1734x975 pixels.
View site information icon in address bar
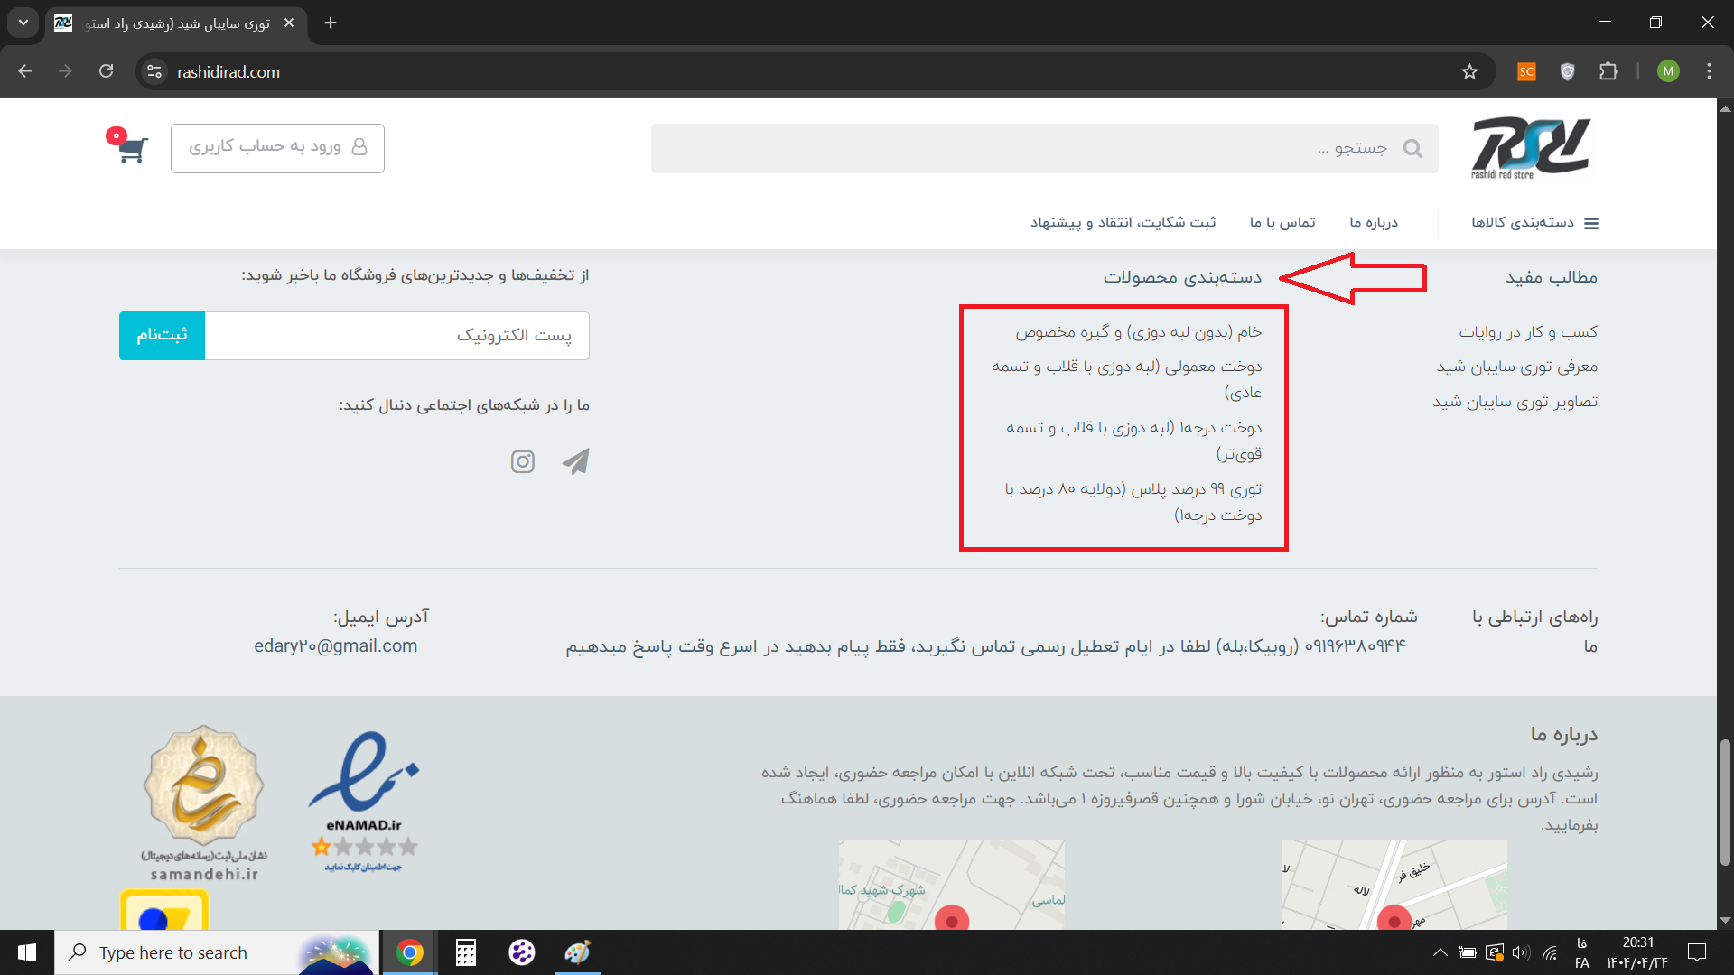(154, 71)
